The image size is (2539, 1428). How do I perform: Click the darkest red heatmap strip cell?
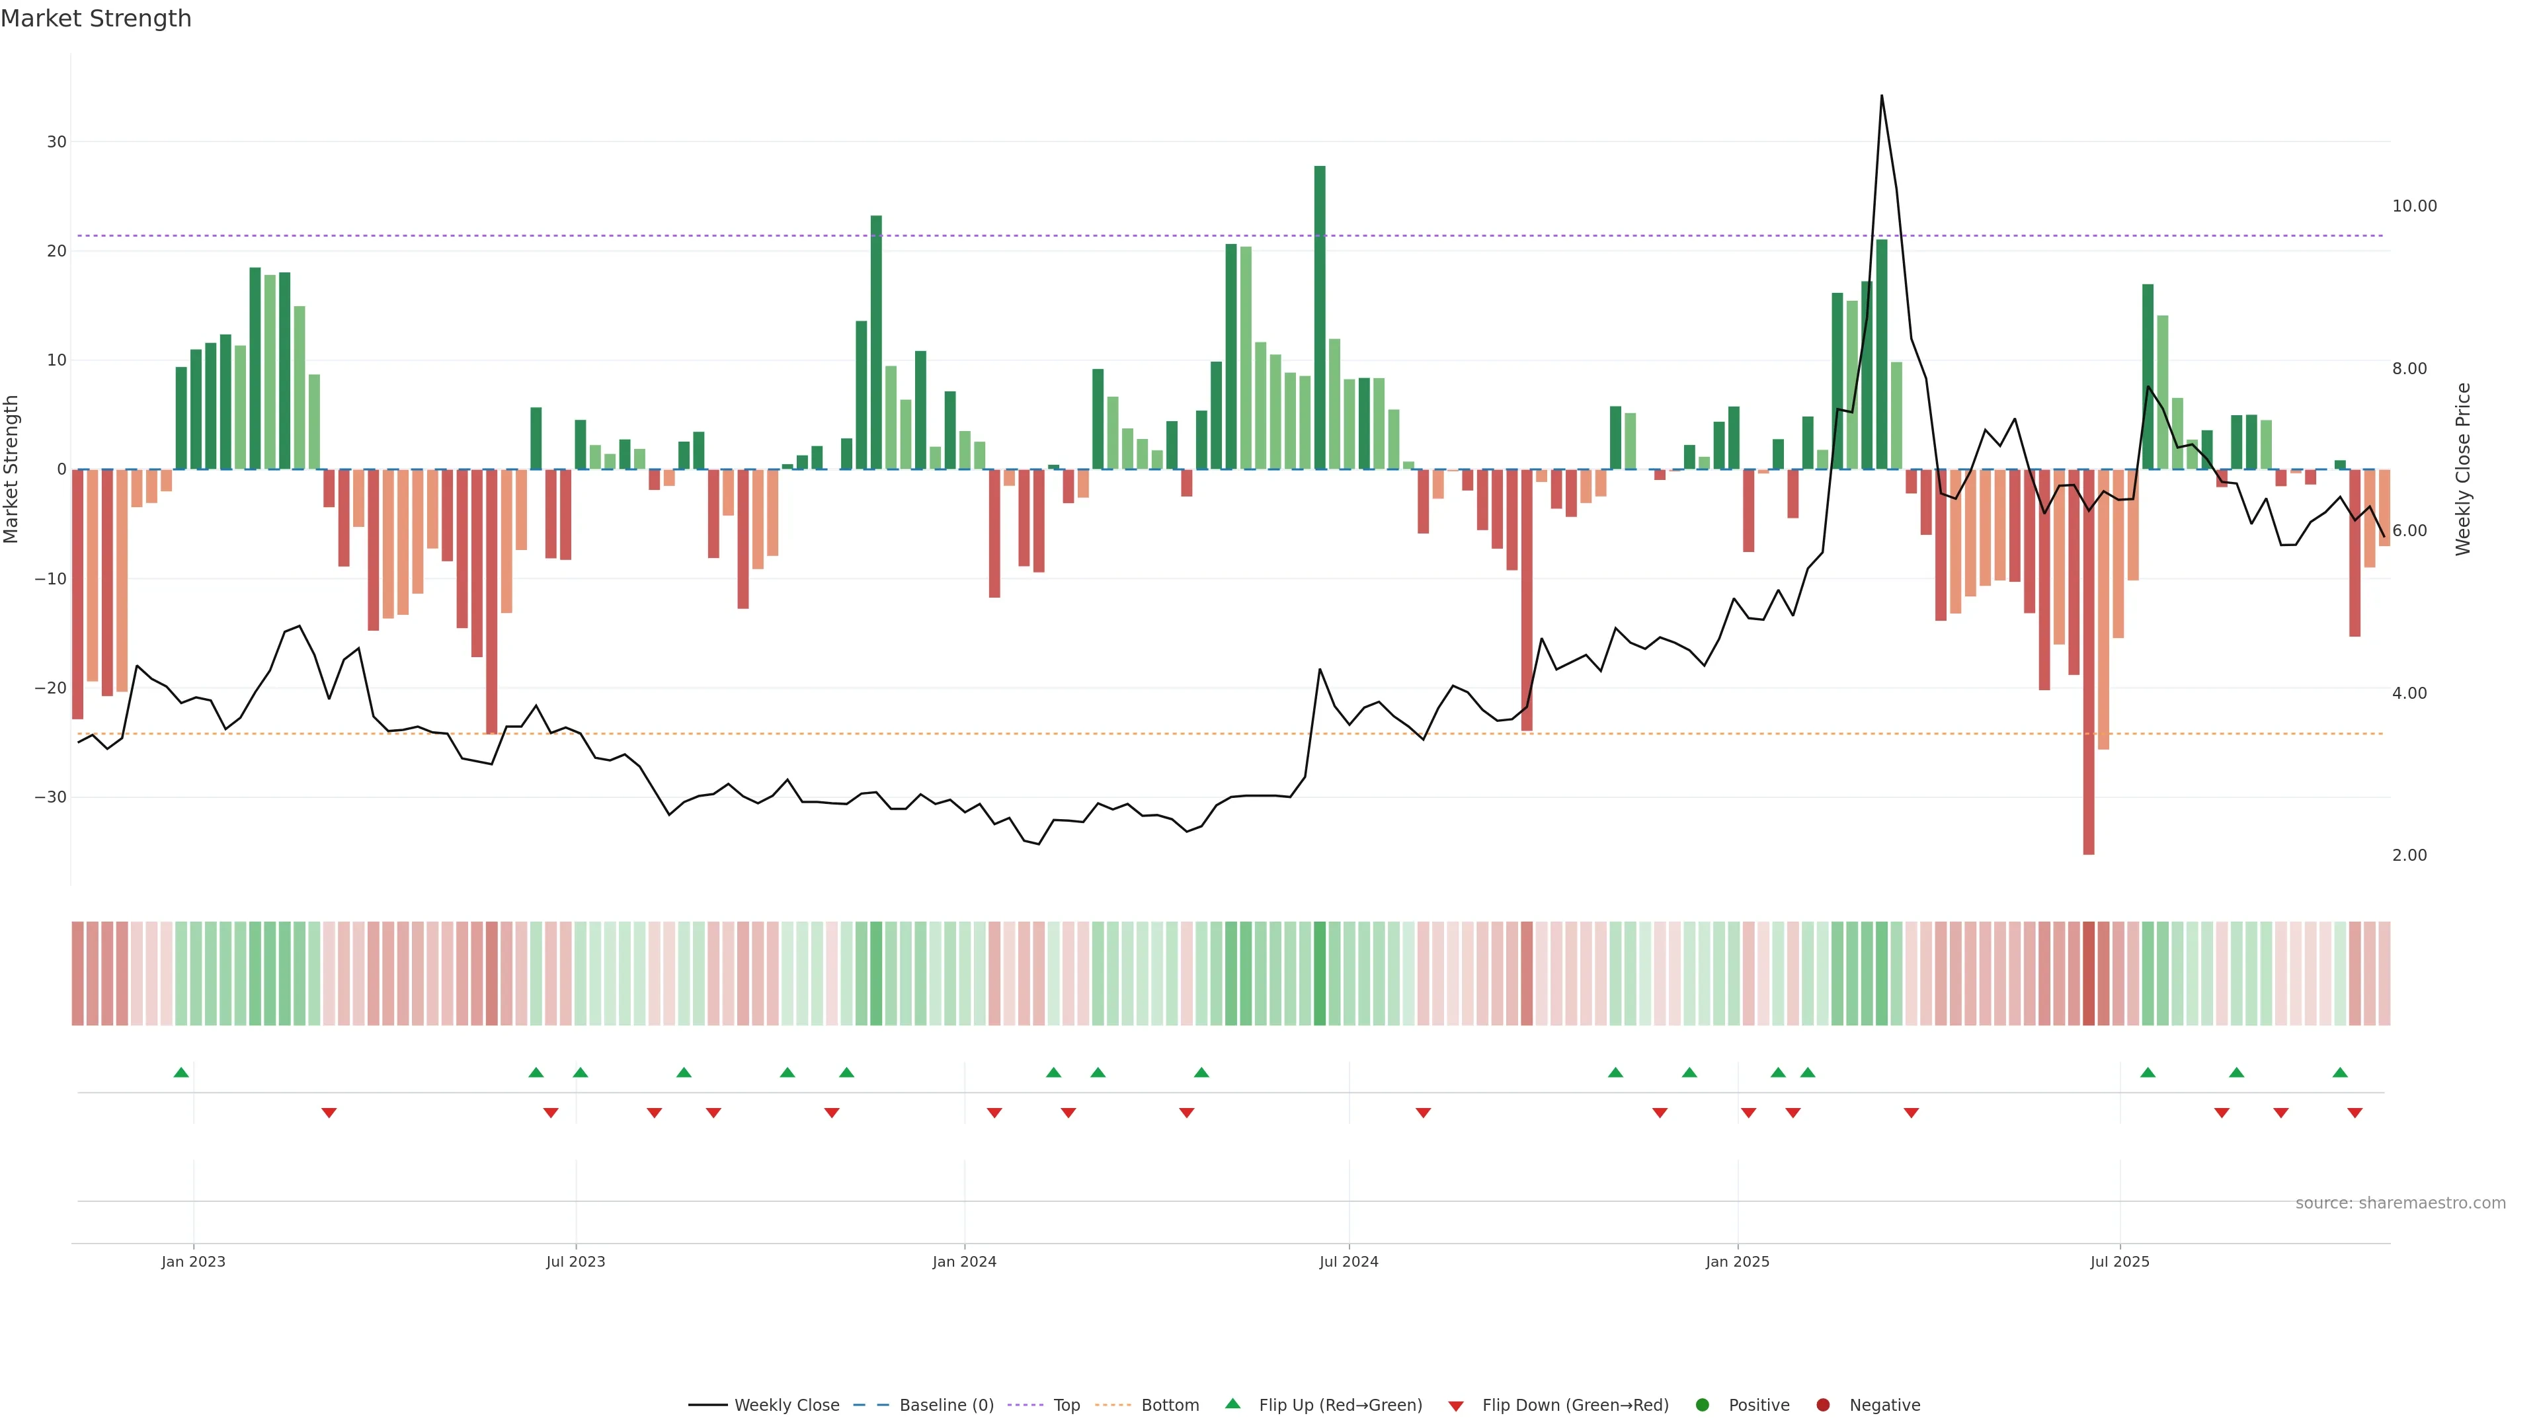tap(2089, 974)
